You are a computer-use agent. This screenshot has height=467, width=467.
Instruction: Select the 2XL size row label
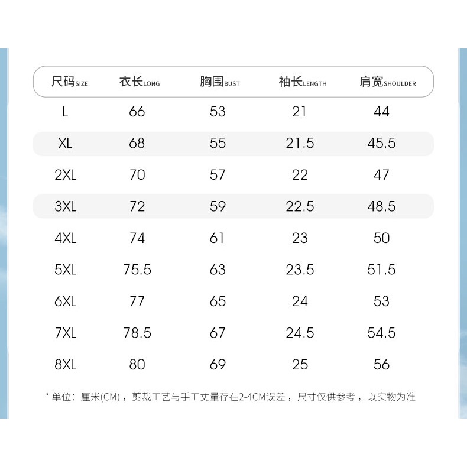click(x=65, y=175)
